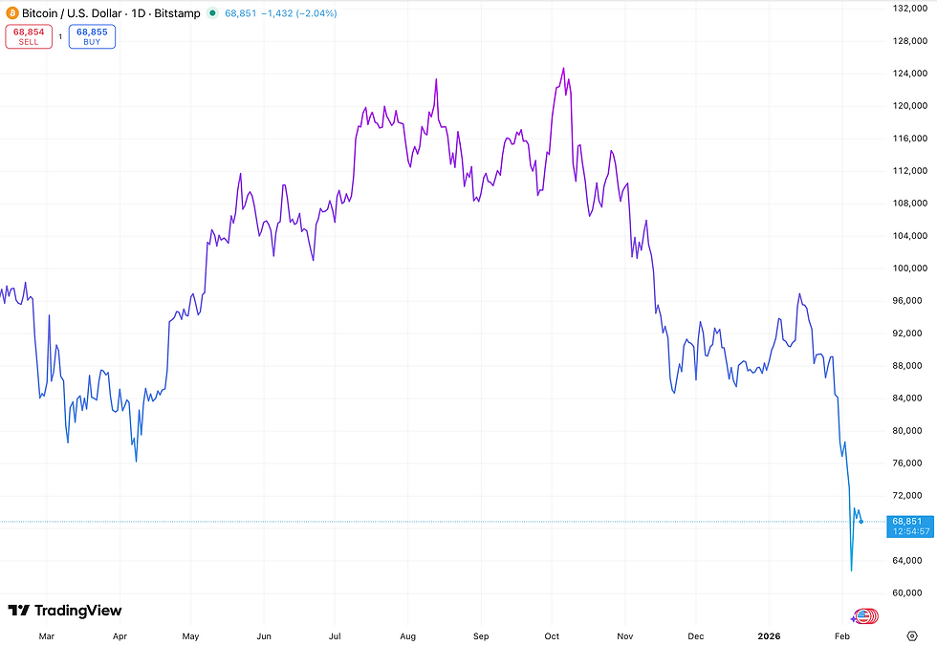Screen dimensions: 937x645
Task: Click the 76,000 price axis label
Action: [x=909, y=463]
